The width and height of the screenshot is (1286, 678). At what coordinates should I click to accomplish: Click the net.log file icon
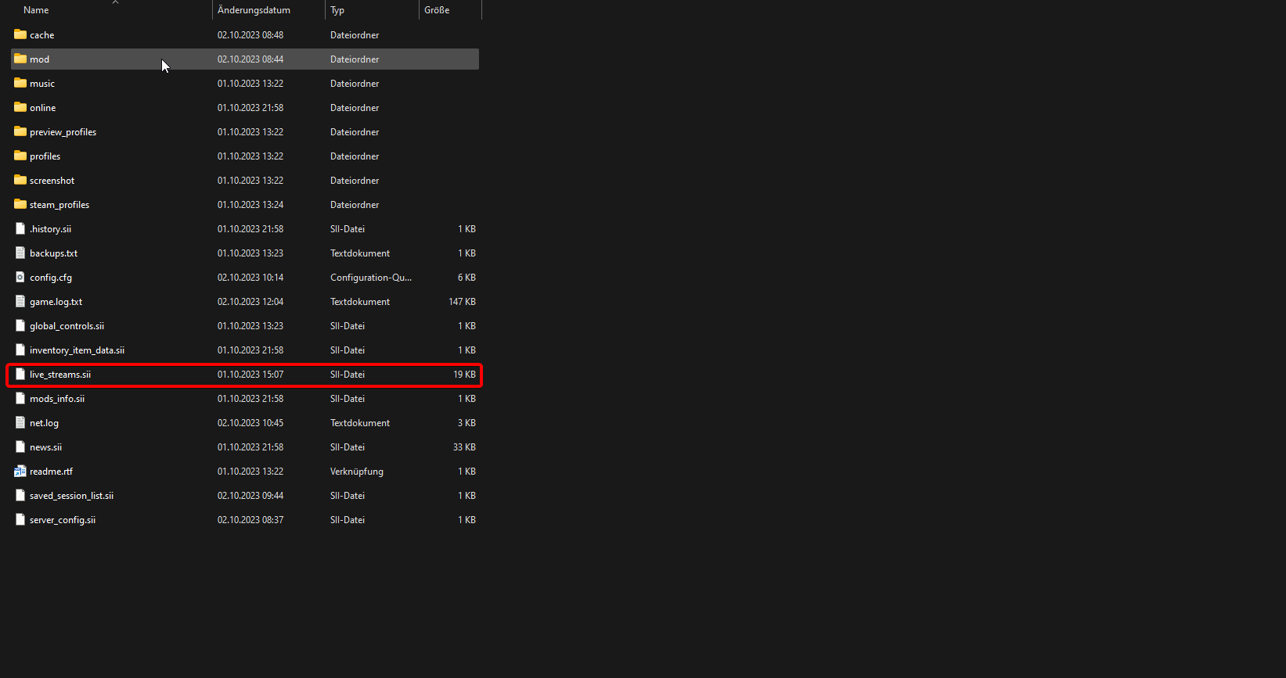coord(20,422)
